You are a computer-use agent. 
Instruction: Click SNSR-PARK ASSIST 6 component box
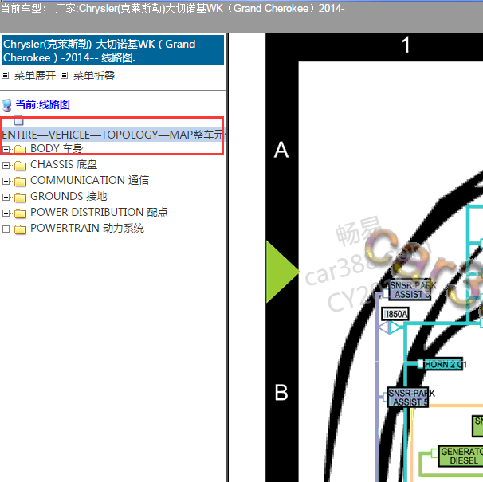(410, 290)
